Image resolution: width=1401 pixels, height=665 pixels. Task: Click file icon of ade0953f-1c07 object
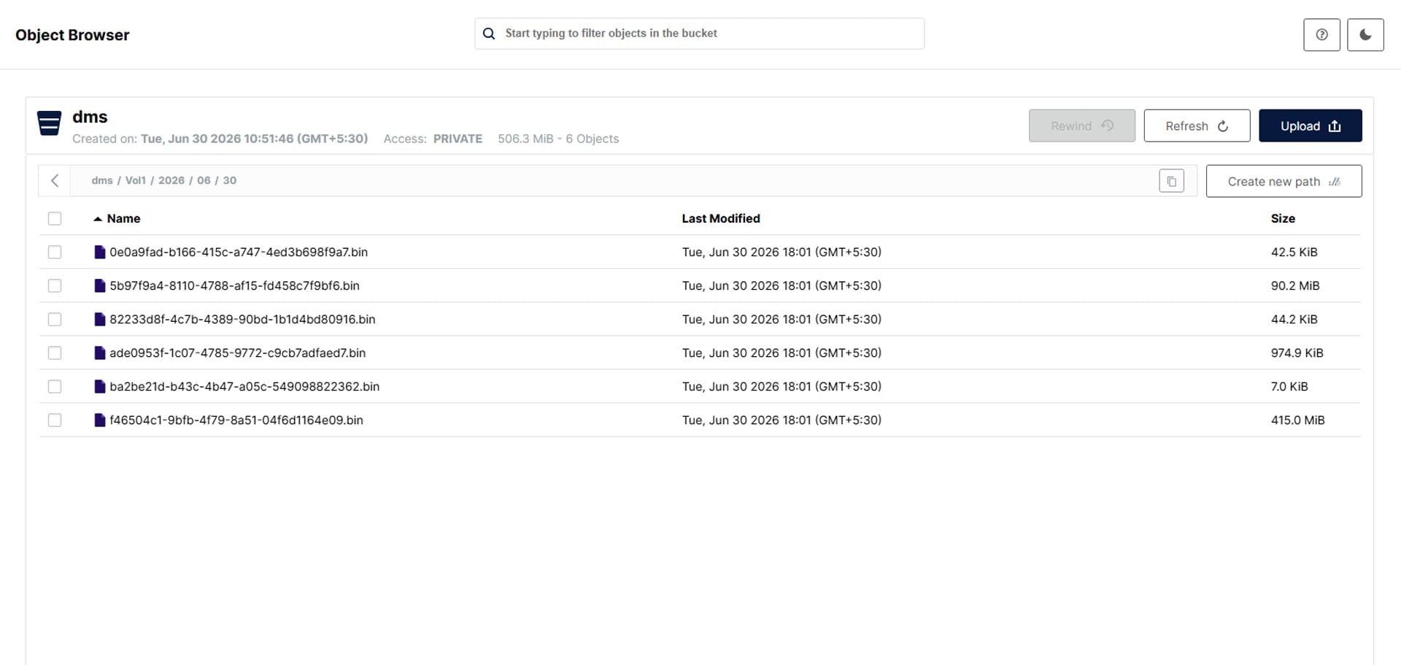[x=100, y=353]
